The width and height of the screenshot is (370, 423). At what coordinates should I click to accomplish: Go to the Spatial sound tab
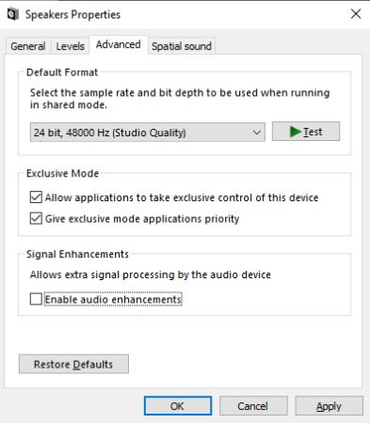(x=182, y=46)
